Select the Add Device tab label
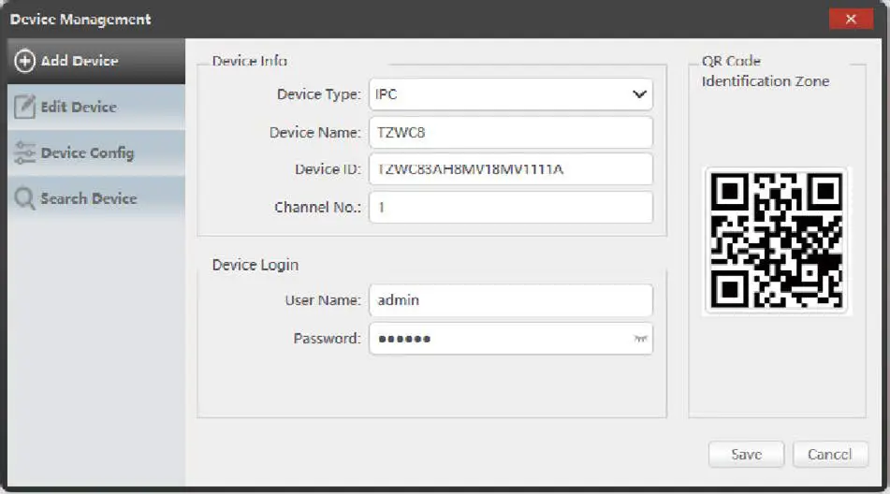Viewport: 890px width, 494px height. click(80, 62)
